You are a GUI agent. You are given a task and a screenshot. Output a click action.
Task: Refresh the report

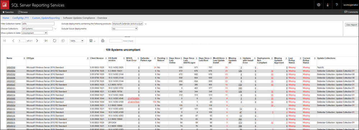point(55,40)
